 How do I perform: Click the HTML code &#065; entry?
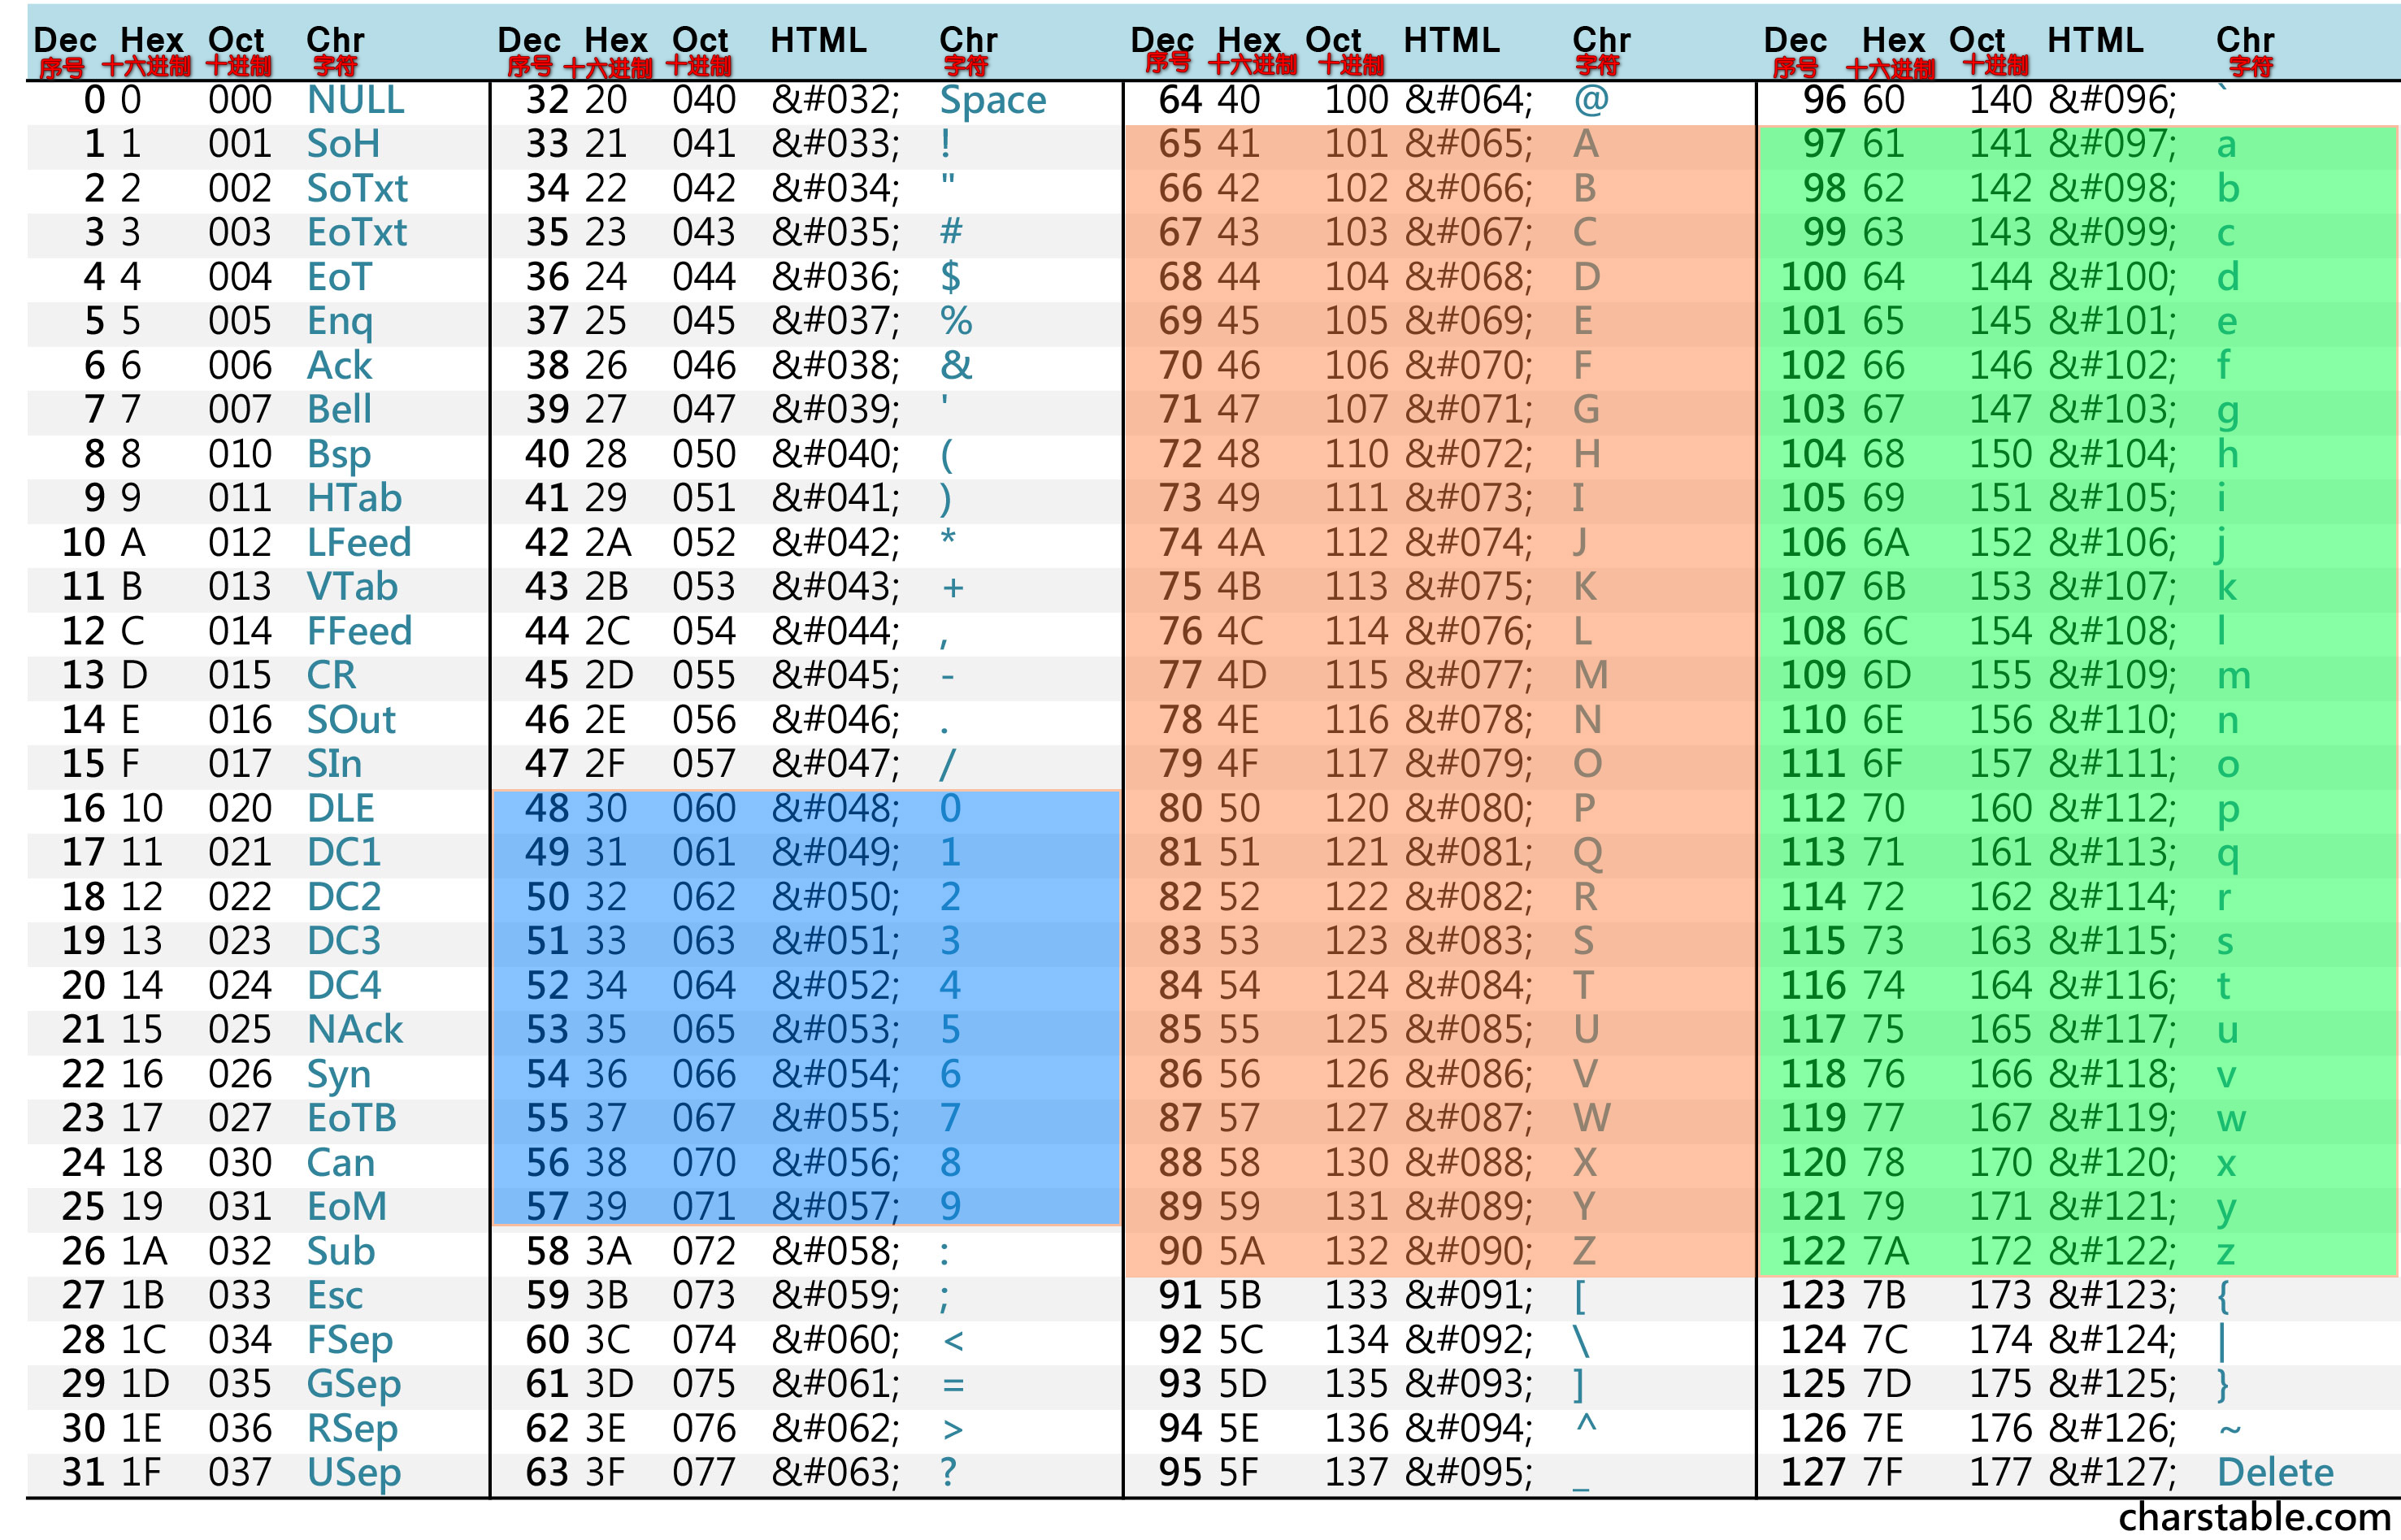pyautogui.click(x=1468, y=145)
